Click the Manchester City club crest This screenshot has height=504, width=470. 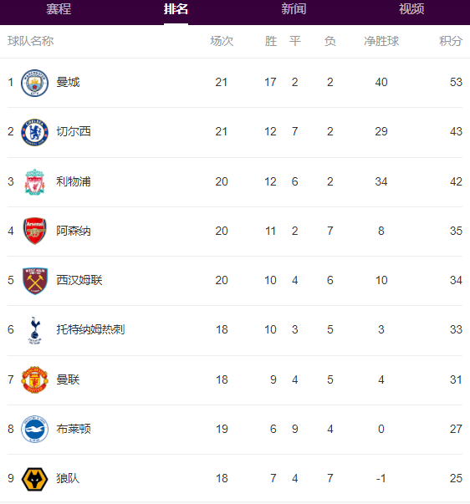coord(35,83)
